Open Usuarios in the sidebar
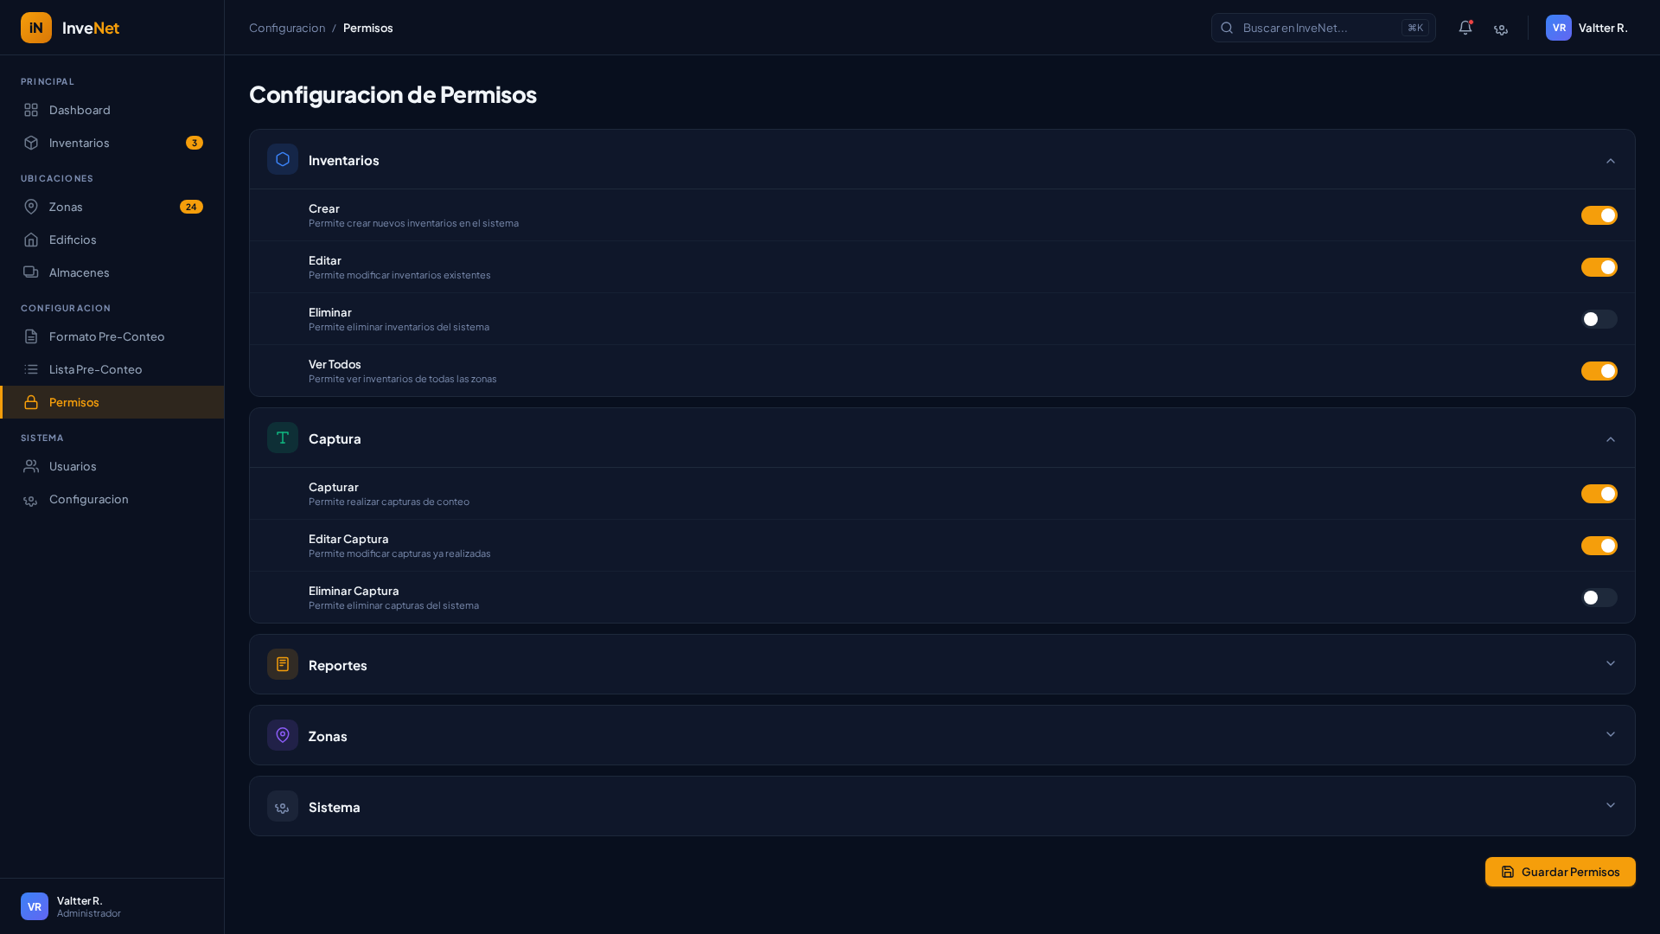 pyautogui.click(x=73, y=466)
